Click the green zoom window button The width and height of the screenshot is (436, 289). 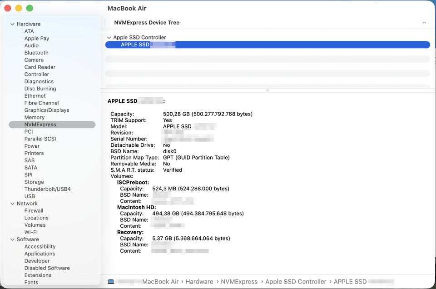click(30, 8)
